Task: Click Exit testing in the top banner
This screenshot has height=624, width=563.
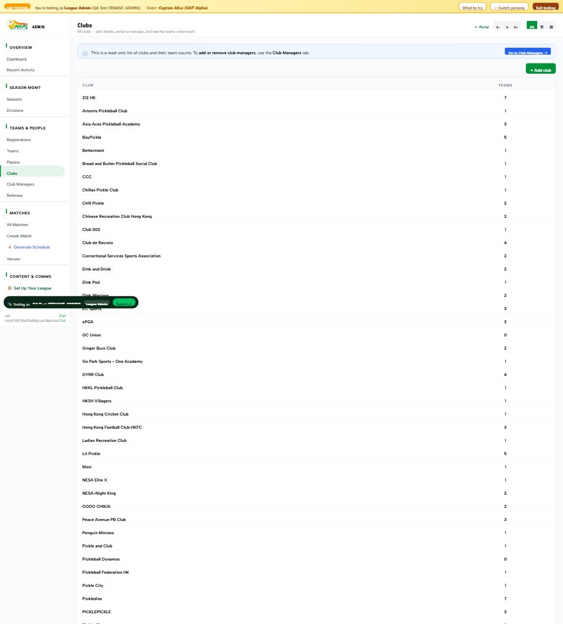Action: pos(545,7)
